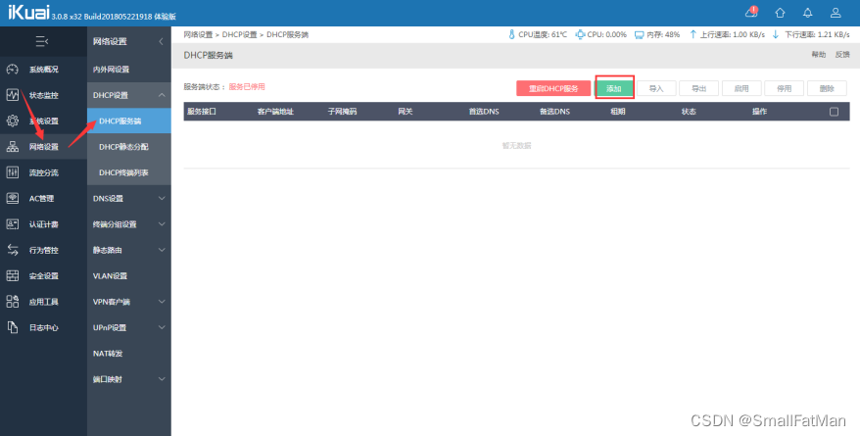Tick the select-all checkbox in table header
This screenshot has width=860, height=436.
click(x=834, y=112)
